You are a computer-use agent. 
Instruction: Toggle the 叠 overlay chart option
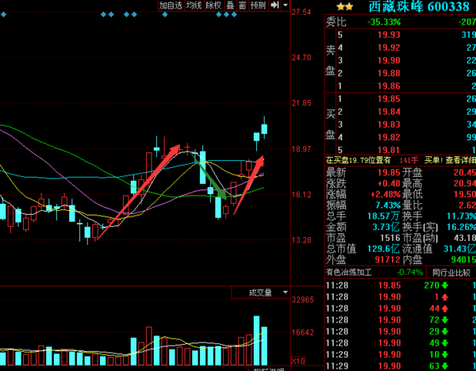[230, 6]
